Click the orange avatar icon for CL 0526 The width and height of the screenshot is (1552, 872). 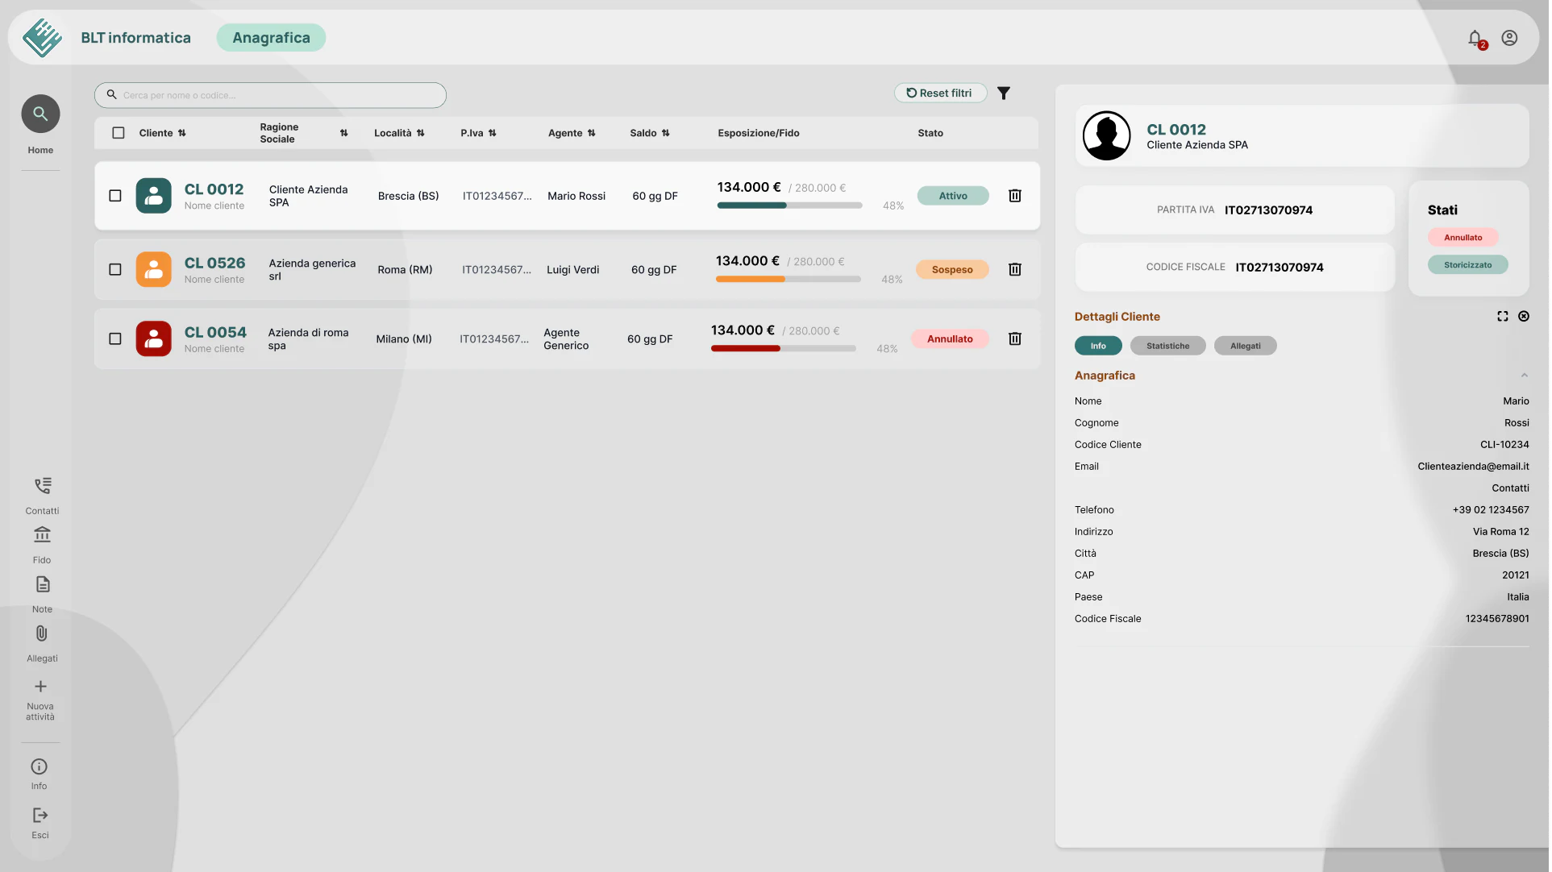point(153,269)
